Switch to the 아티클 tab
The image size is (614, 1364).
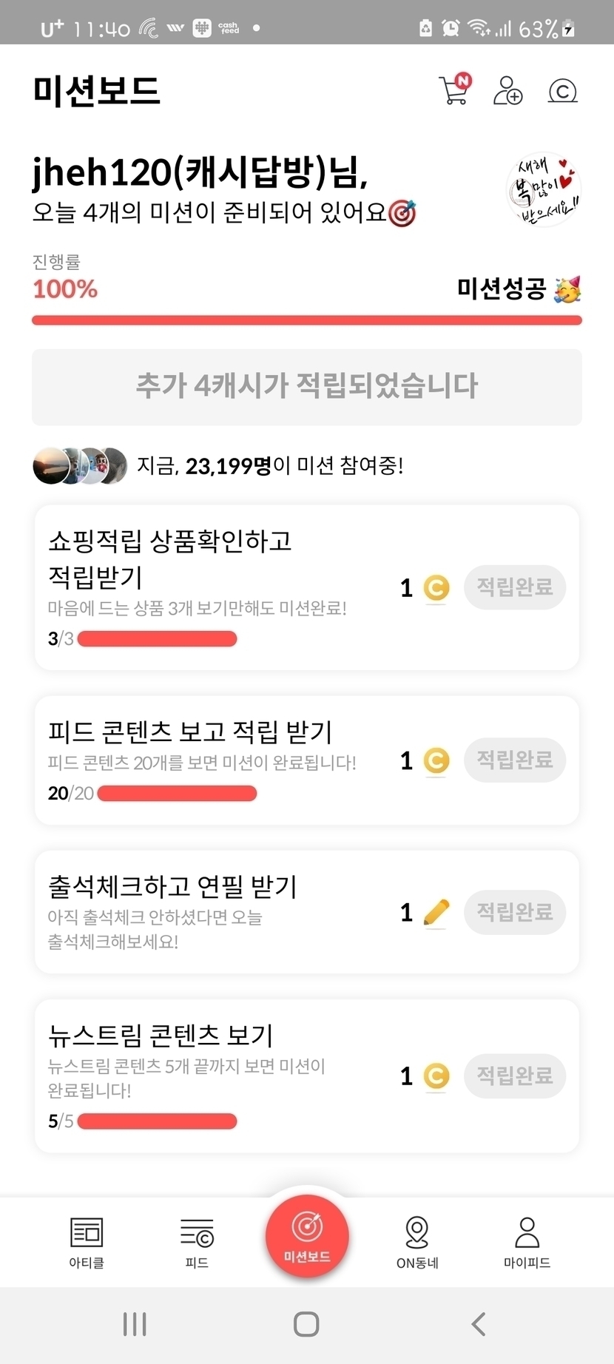(87, 1242)
